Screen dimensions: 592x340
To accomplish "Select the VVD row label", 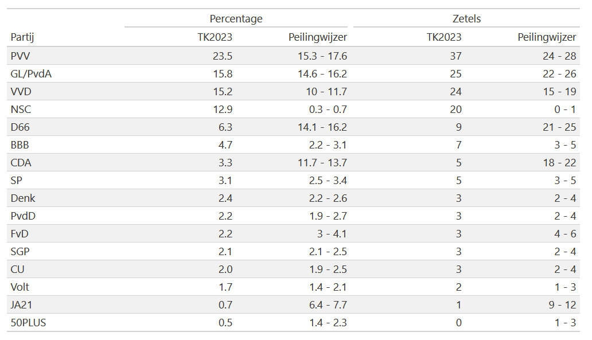I will tap(21, 92).
